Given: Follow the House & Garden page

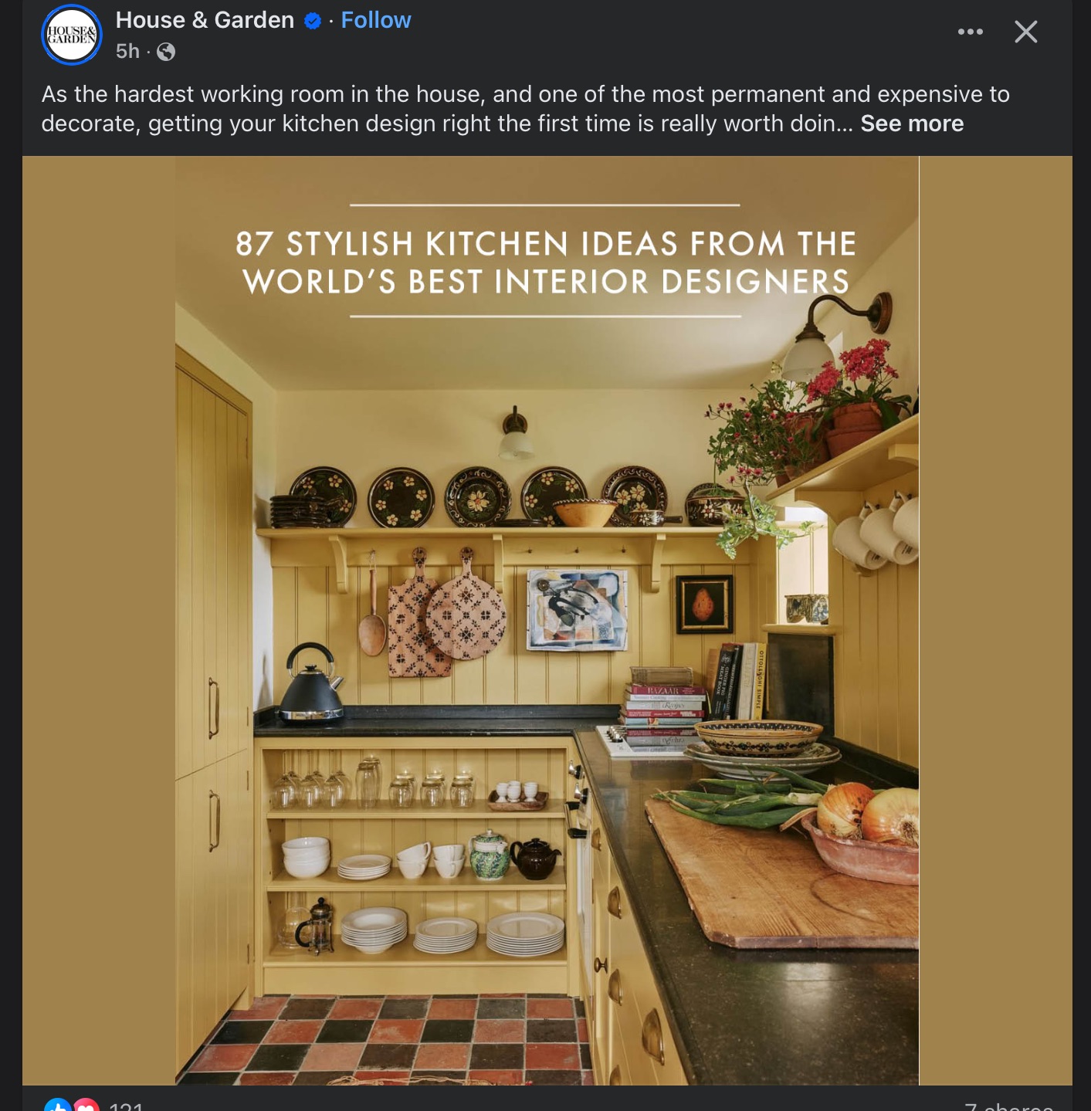Looking at the screenshot, I should coord(376,20).
